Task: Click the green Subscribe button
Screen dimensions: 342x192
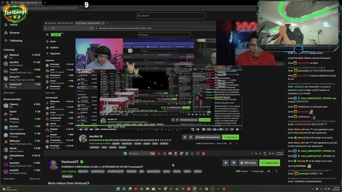Action: [x=270, y=163]
